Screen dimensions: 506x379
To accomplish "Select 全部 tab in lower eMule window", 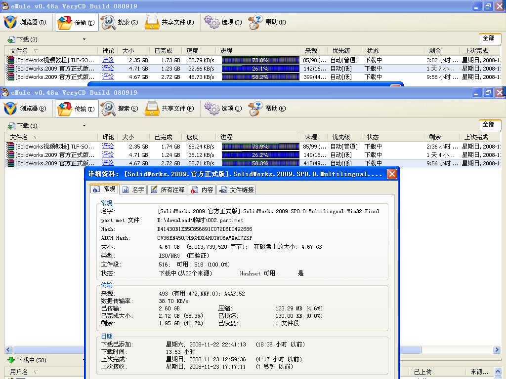I will [489, 124].
